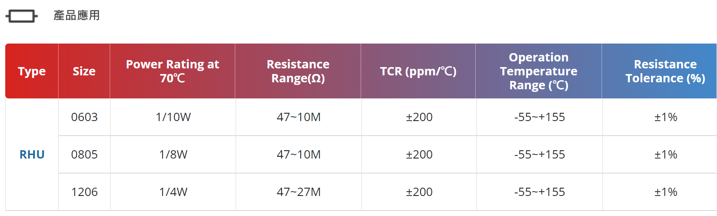Click the TCR (ppm/℃) column header
Image resolution: width=717 pixels, height=216 pixels.
pyautogui.click(x=418, y=71)
